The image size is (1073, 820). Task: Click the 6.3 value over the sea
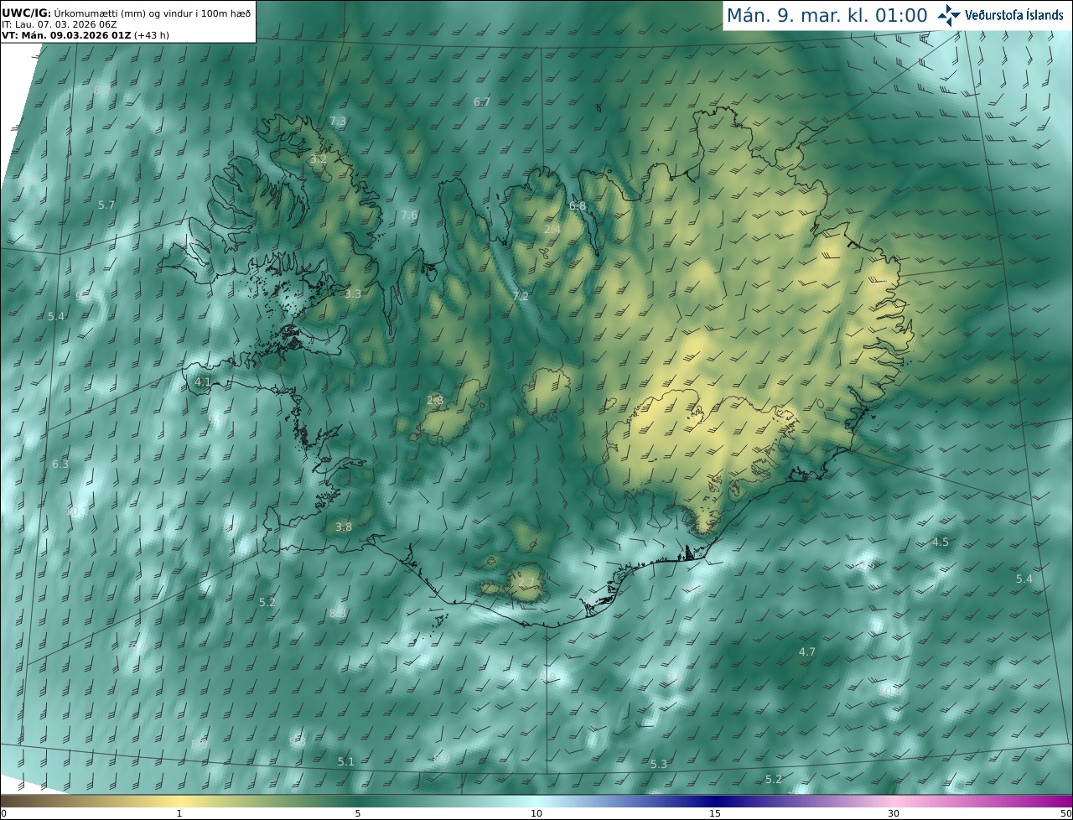[60, 464]
